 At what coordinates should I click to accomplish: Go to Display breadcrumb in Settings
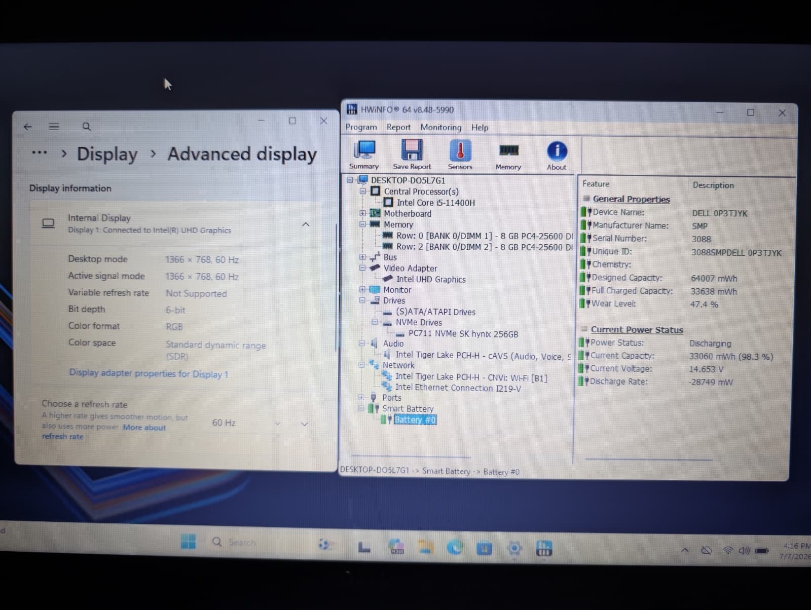(x=107, y=154)
